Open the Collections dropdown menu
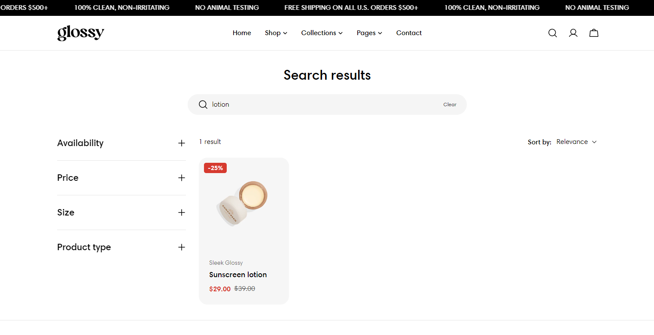 pos(322,33)
